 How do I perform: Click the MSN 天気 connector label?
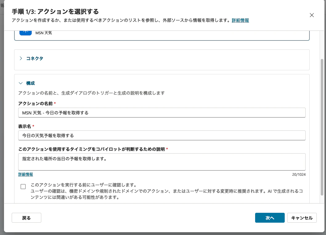(x=44, y=33)
